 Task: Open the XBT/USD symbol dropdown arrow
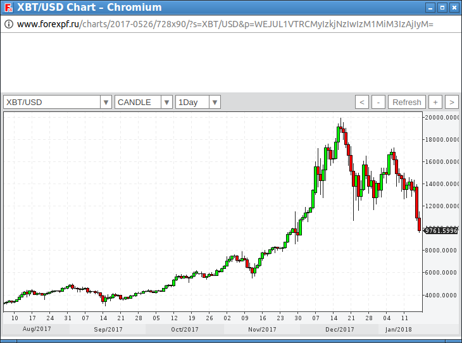pos(106,102)
